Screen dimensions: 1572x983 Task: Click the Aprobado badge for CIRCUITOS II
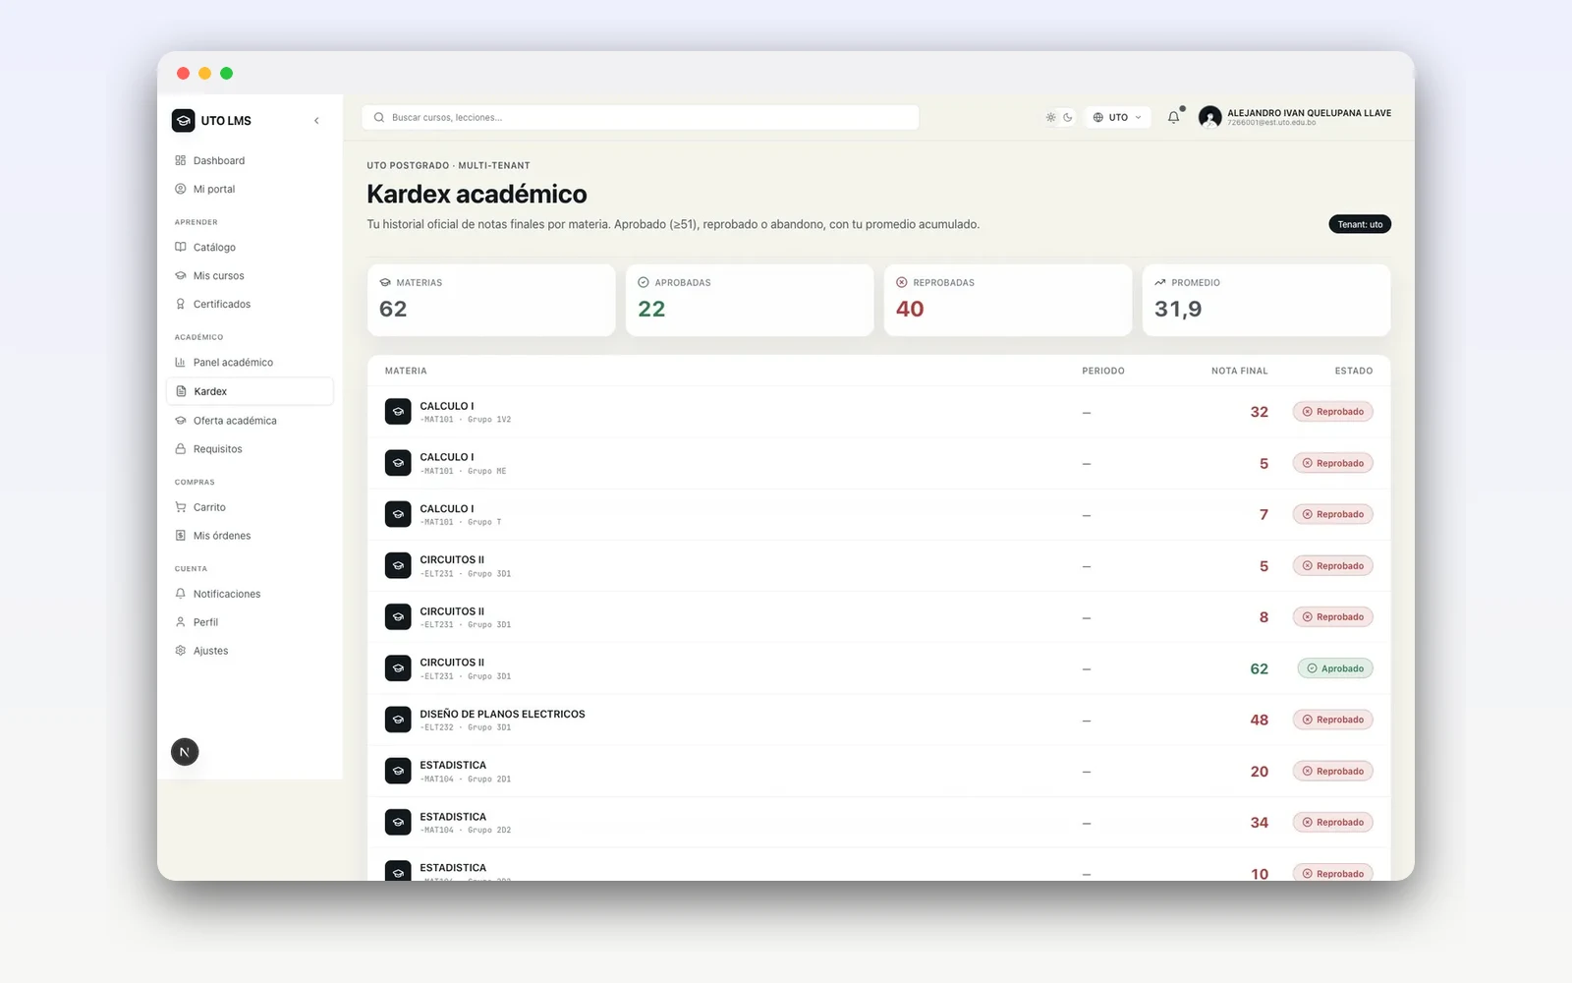pos(1335,668)
